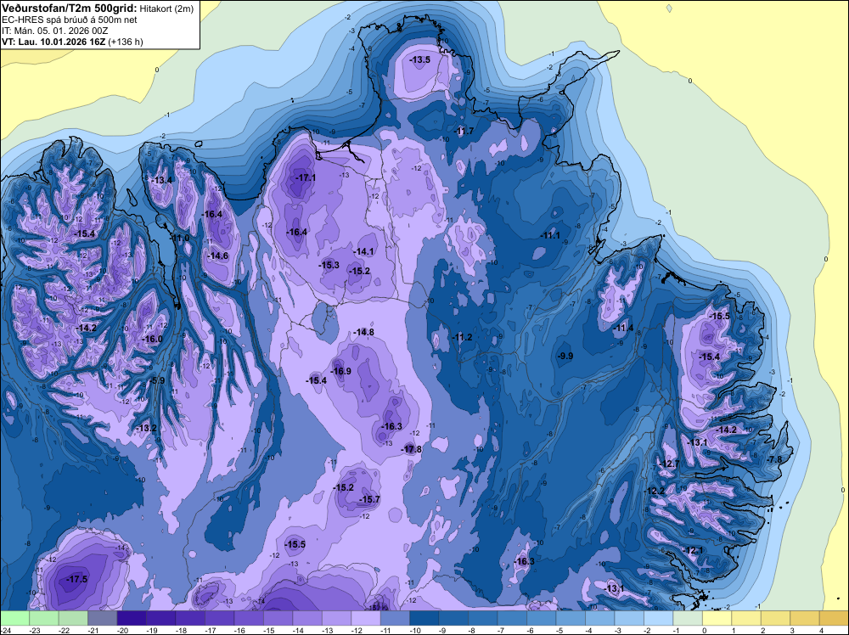849x635 pixels.
Task: Select the legend swatch labeled -8
Action: 482,618
